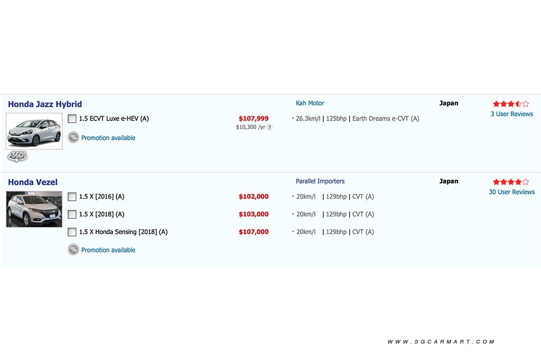541x361 pixels.
Task: Open the Parallel Importers link
Action: pos(320,181)
